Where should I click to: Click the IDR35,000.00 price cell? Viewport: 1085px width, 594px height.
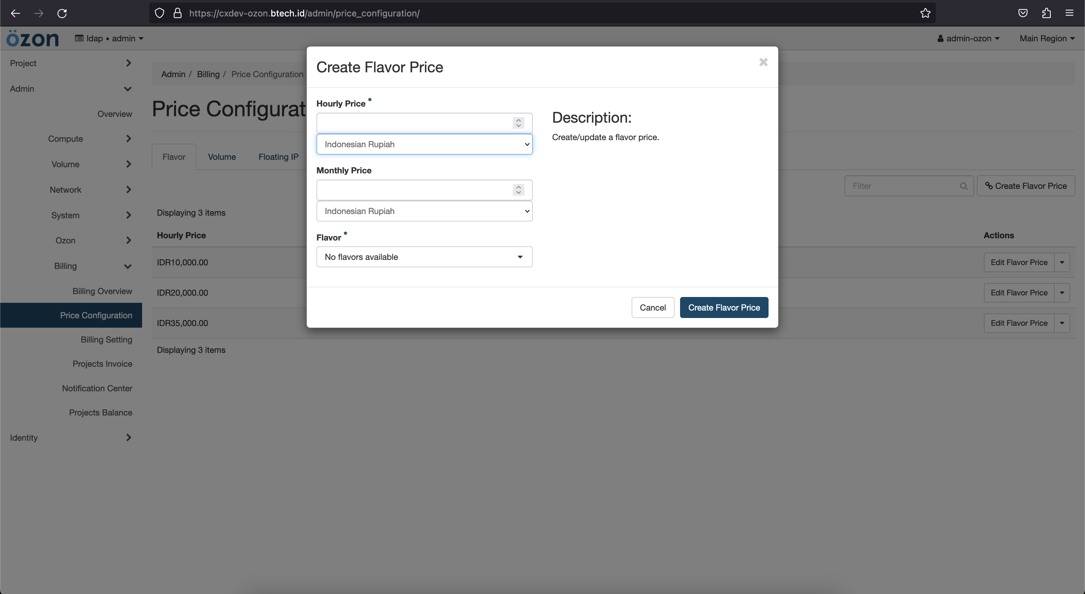click(x=182, y=323)
